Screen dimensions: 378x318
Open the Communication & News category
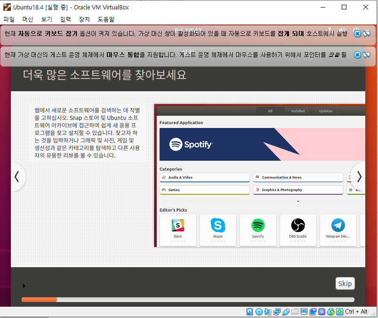298,177
